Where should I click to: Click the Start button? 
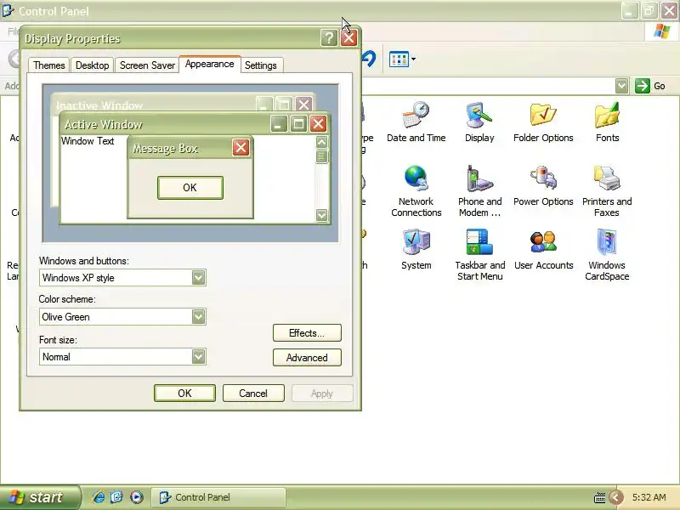point(39,497)
